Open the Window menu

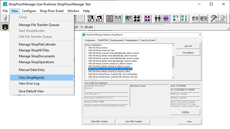pos(73,11)
